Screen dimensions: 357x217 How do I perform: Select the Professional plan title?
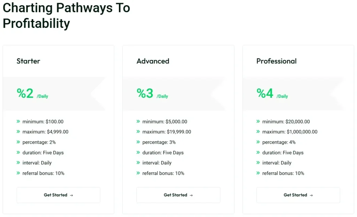click(276, 61)
